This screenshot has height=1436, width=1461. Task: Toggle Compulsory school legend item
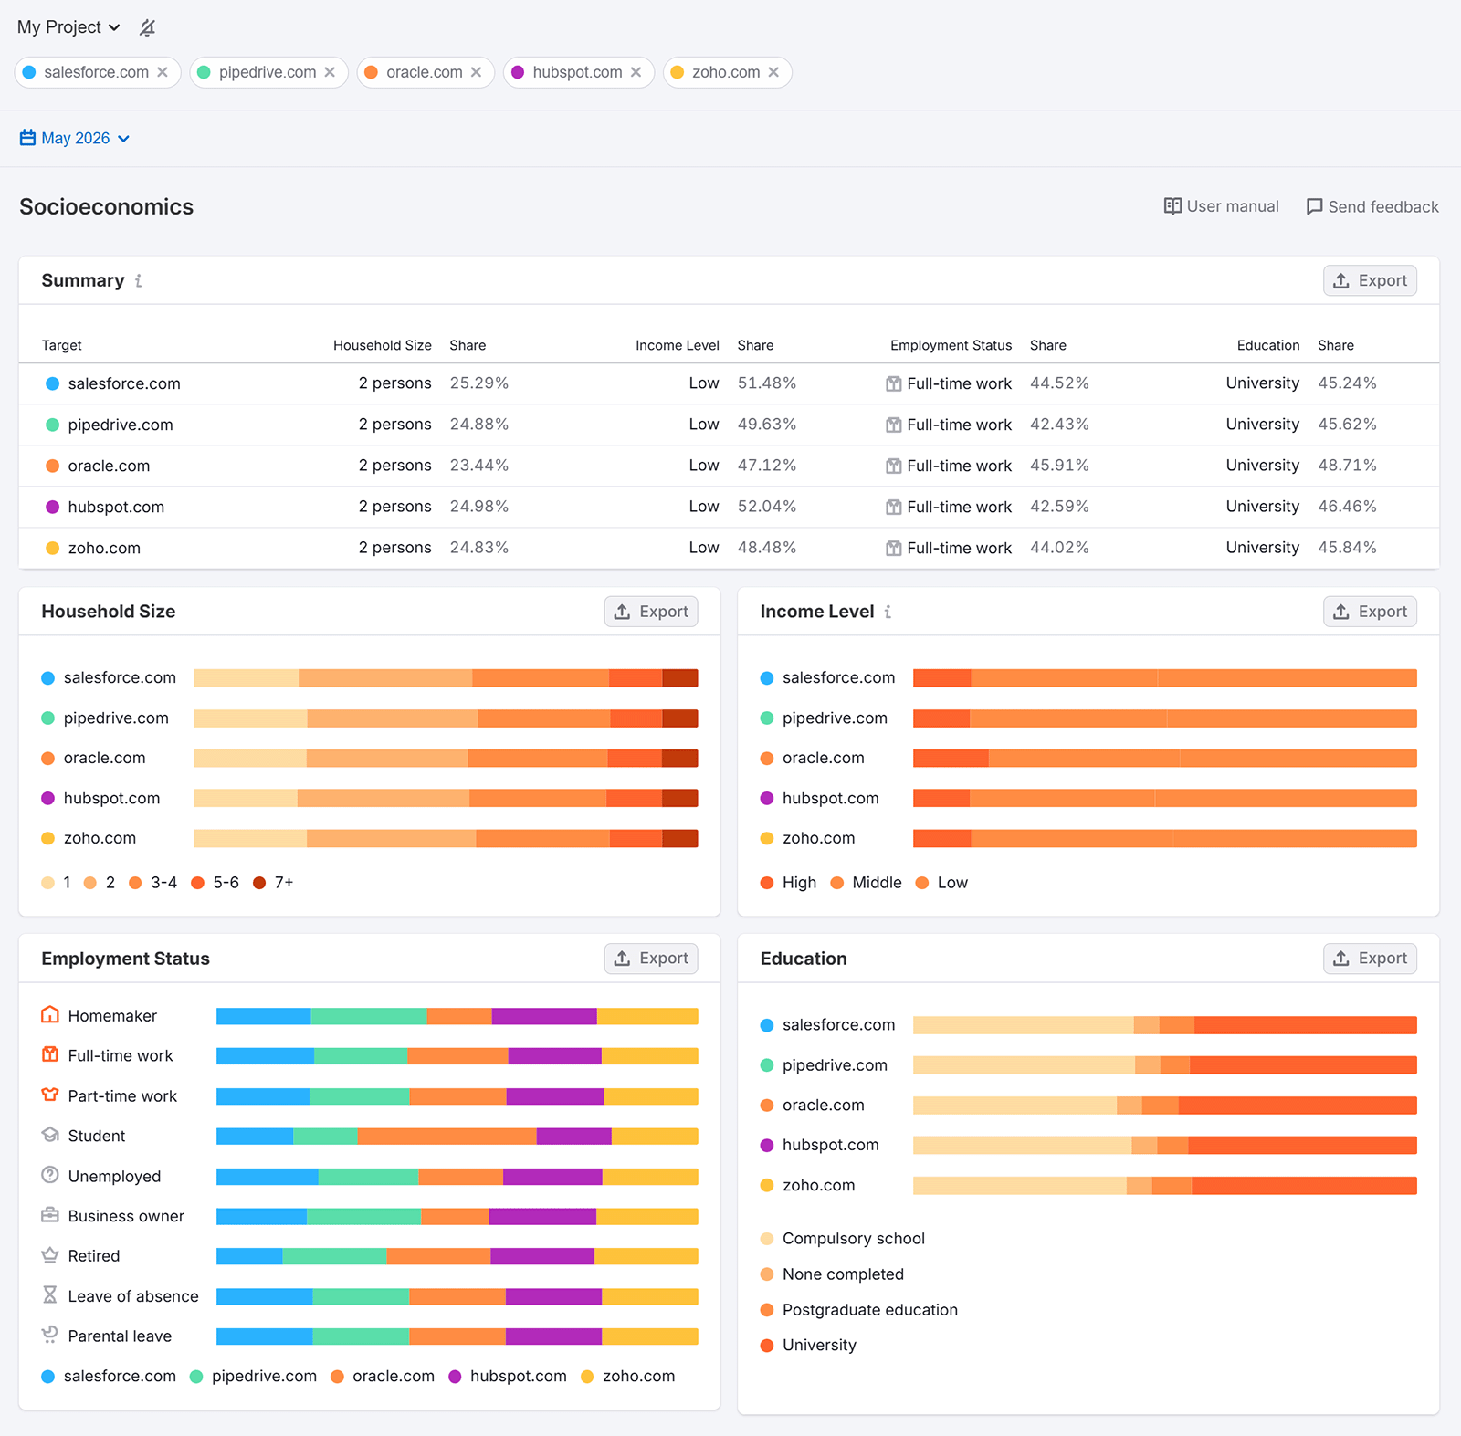[x=843, y=1239]
